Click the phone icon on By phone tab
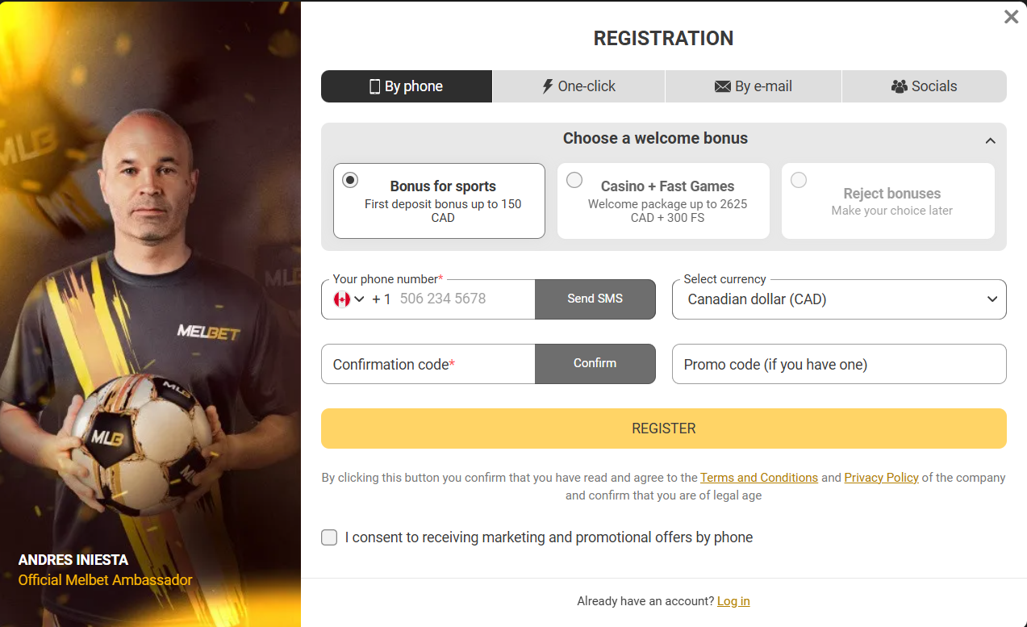This screenshot has height=627, width=1027. tap(374, 86)
